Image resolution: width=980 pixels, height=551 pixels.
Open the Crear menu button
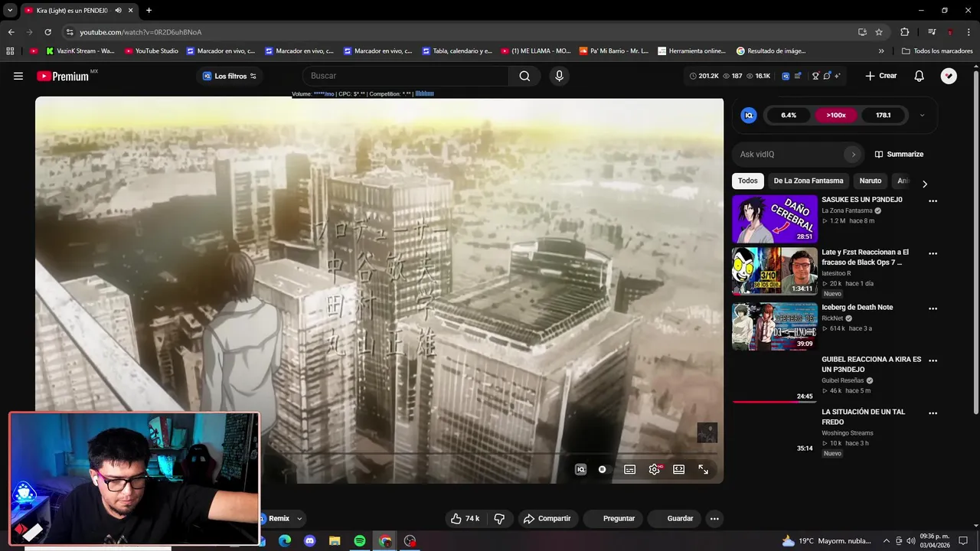click(880, 76)
